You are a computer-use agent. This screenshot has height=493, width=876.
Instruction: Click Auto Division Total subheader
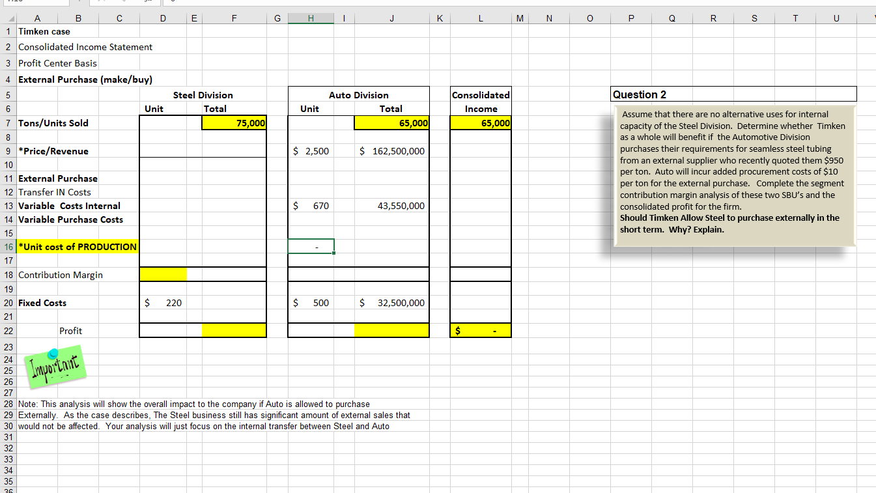coord(391,109)
